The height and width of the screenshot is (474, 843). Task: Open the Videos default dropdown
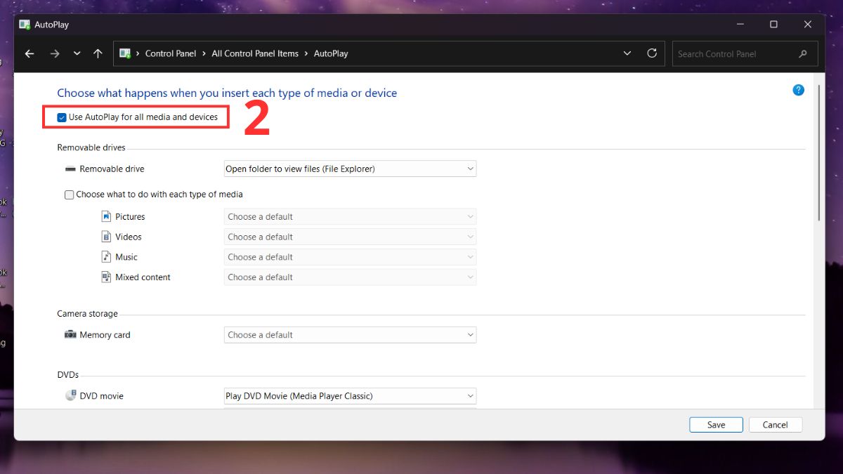350,237
